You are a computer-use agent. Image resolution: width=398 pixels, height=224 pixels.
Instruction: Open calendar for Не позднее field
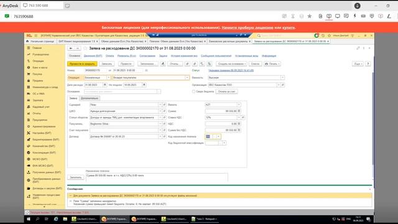pyautogui.click(x=144, y=85)
